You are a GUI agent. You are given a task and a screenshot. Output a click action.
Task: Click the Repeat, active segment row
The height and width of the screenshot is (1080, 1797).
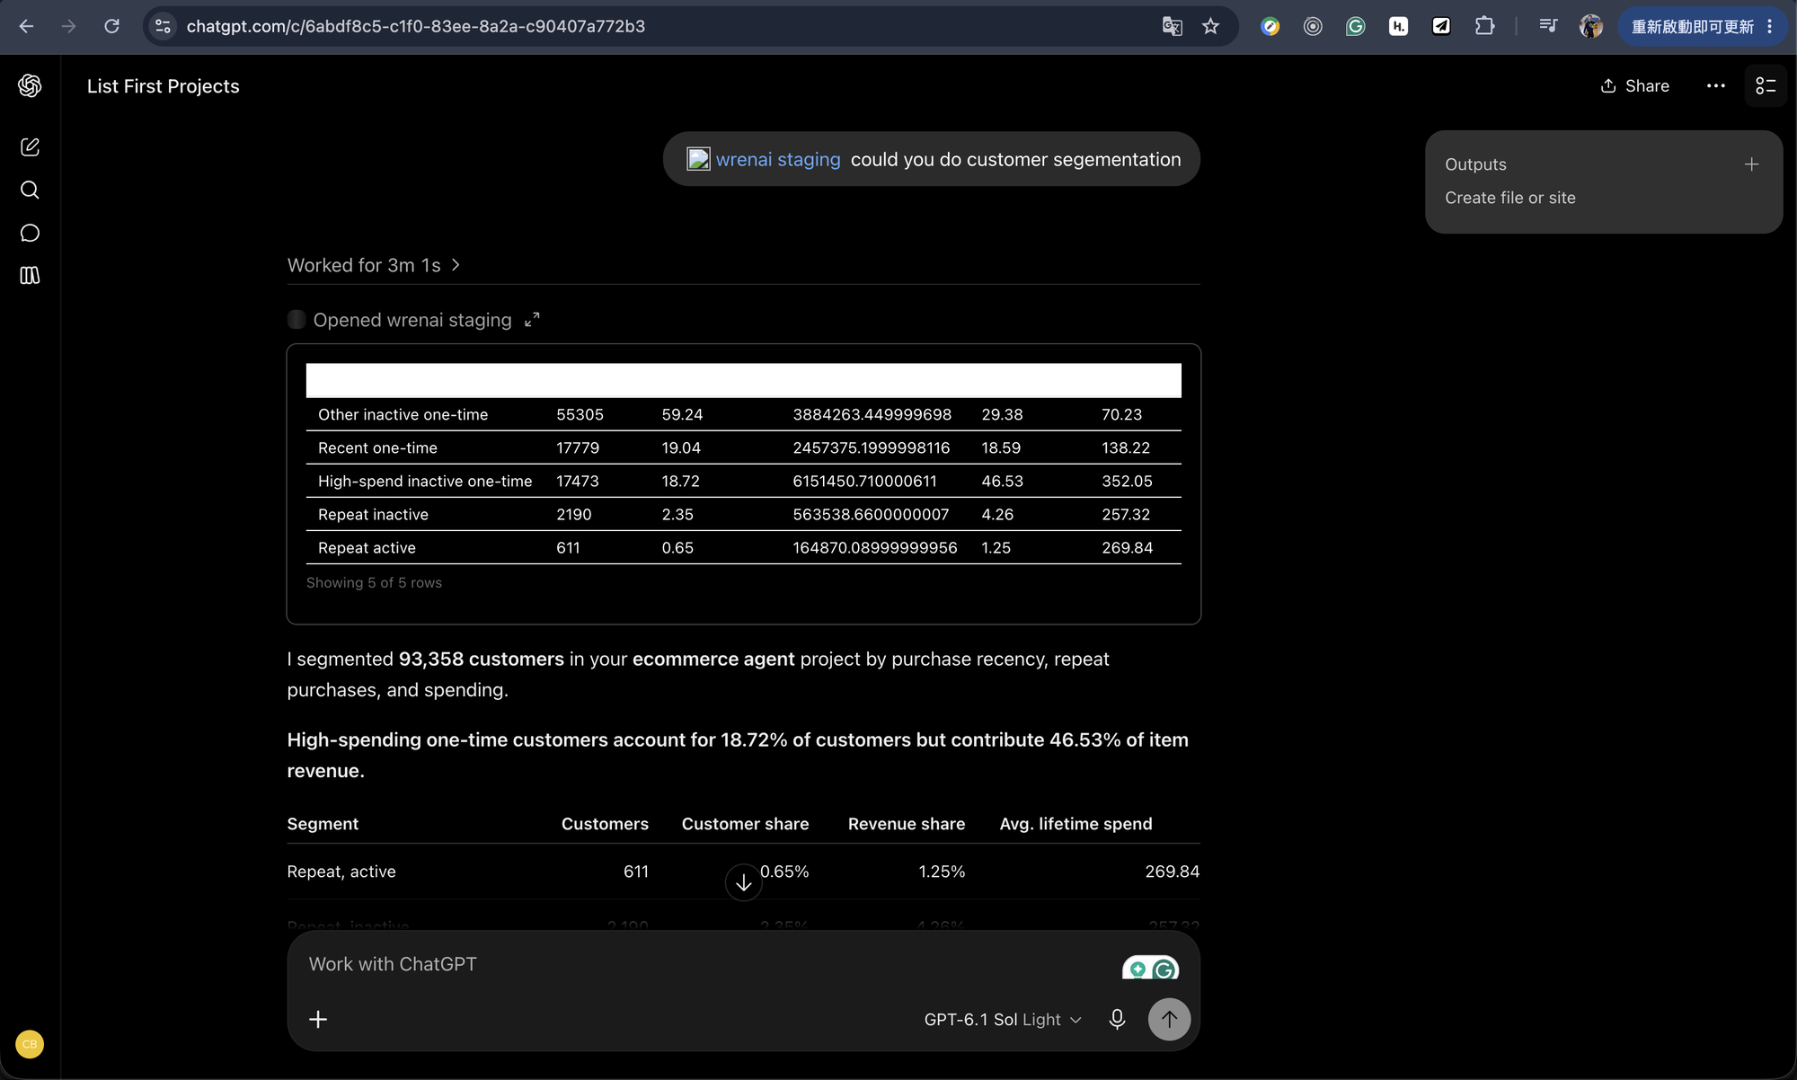point(743,872)
